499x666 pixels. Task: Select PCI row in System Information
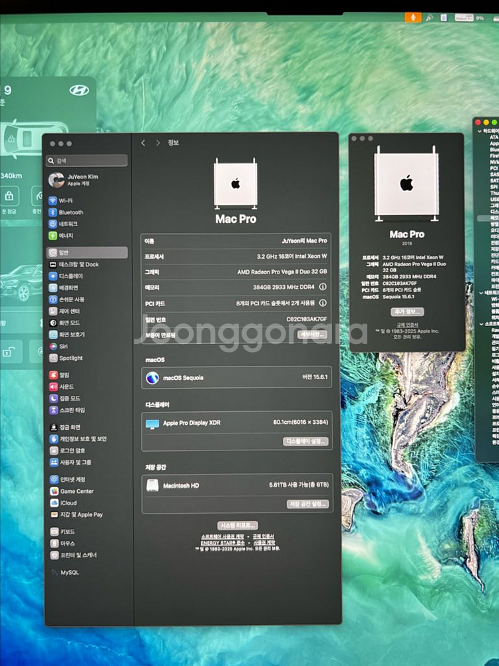494,168
